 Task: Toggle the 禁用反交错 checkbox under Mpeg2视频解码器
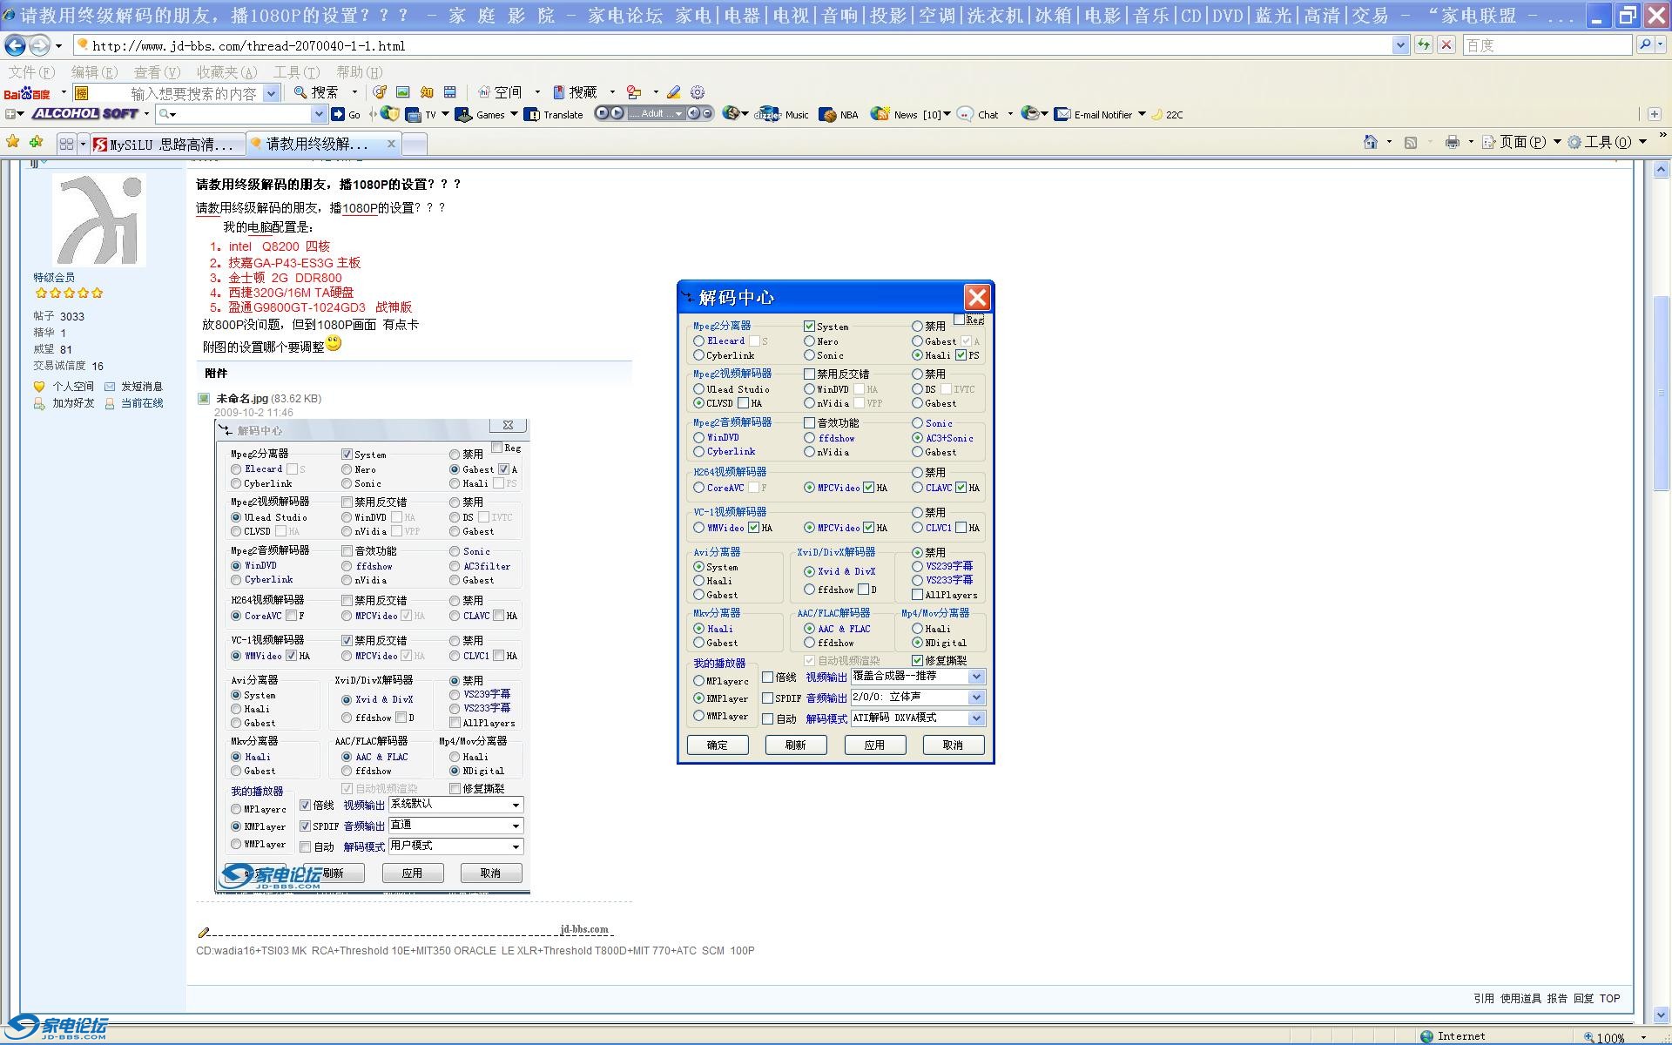809,374
